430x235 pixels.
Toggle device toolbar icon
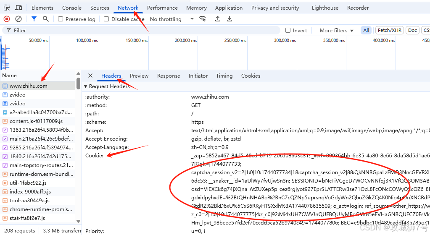point(18,8)
